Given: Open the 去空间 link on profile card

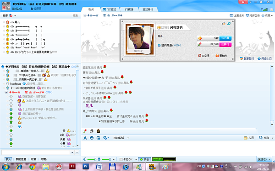Looking at the screenshot, I should click(203, 56).
